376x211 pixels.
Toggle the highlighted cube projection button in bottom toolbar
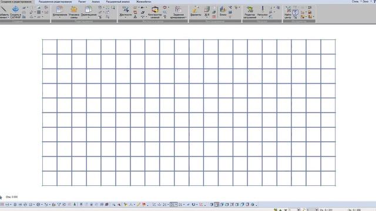click(x=217, y=205)
